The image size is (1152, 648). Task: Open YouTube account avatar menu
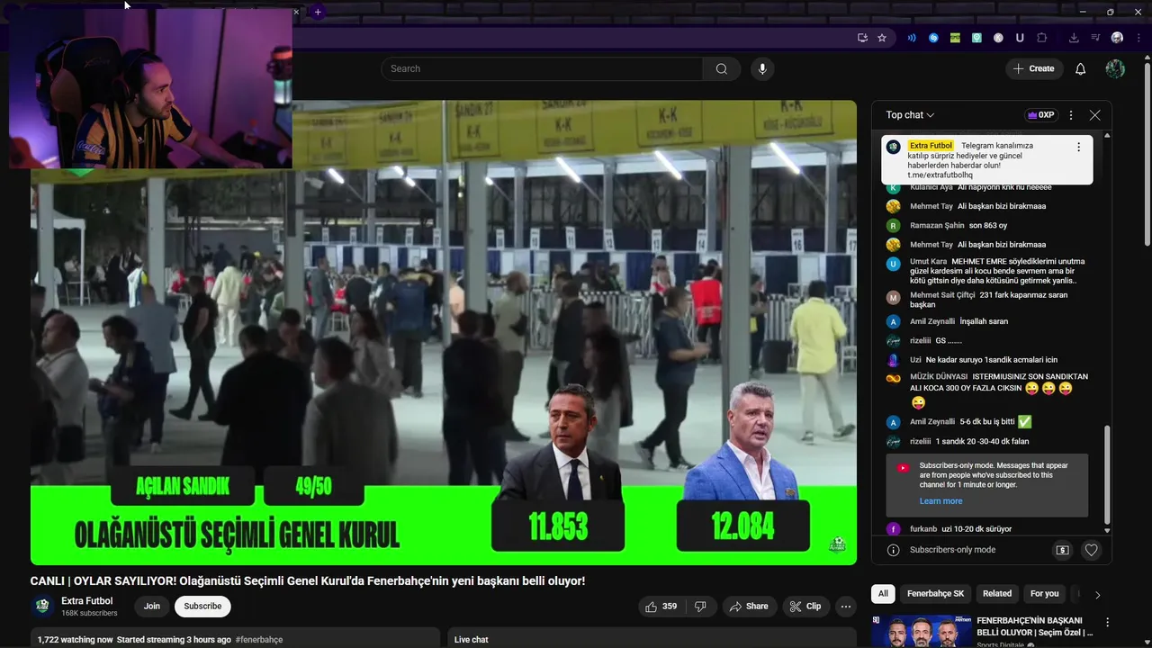coord(1115,69)
